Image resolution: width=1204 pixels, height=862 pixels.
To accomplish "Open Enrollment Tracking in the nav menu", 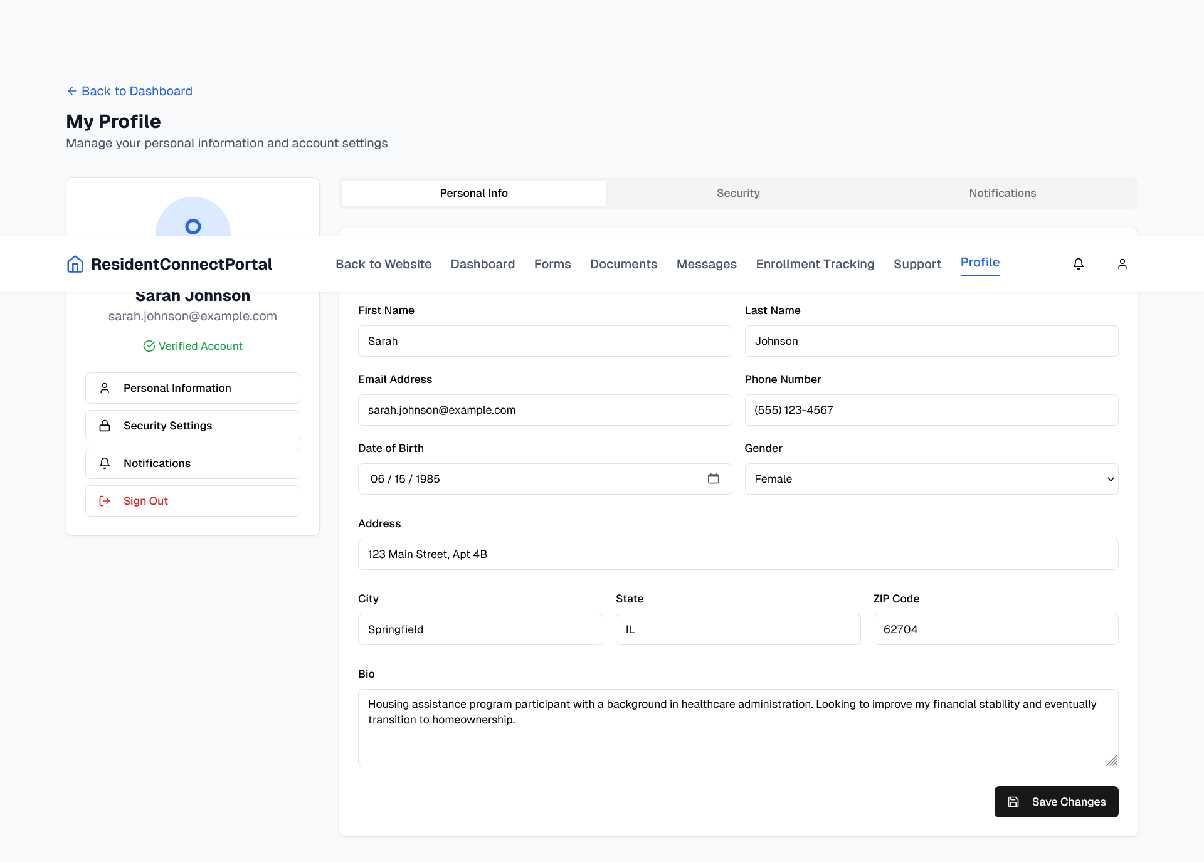I will (x=815, y=264).
